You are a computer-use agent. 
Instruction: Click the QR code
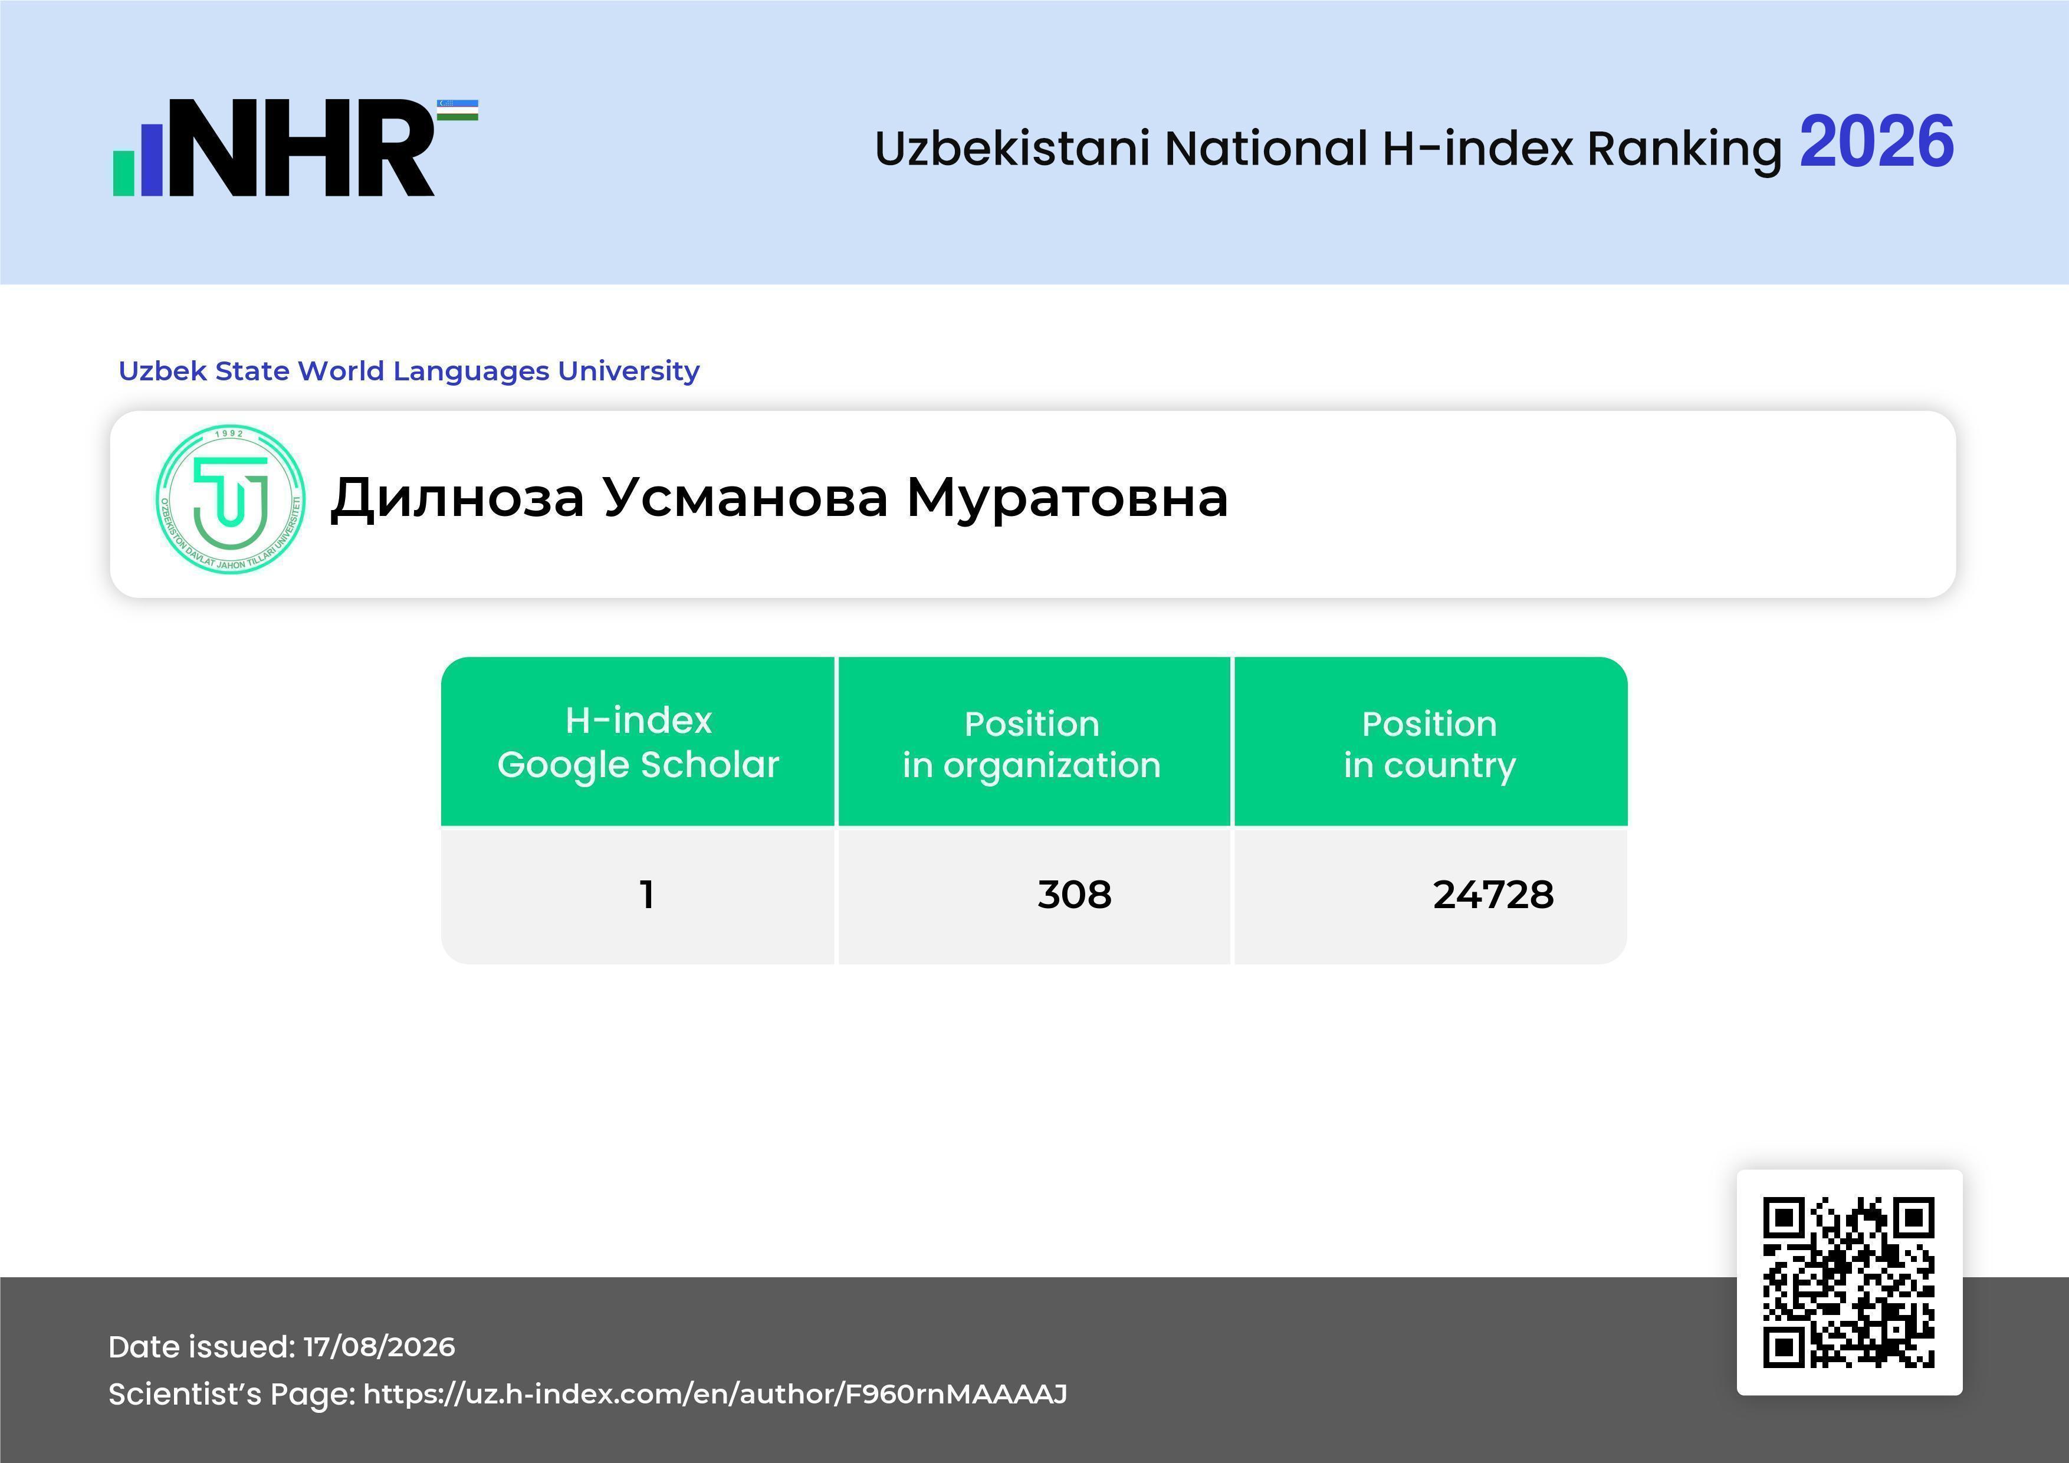[x=1849, y=1282]
